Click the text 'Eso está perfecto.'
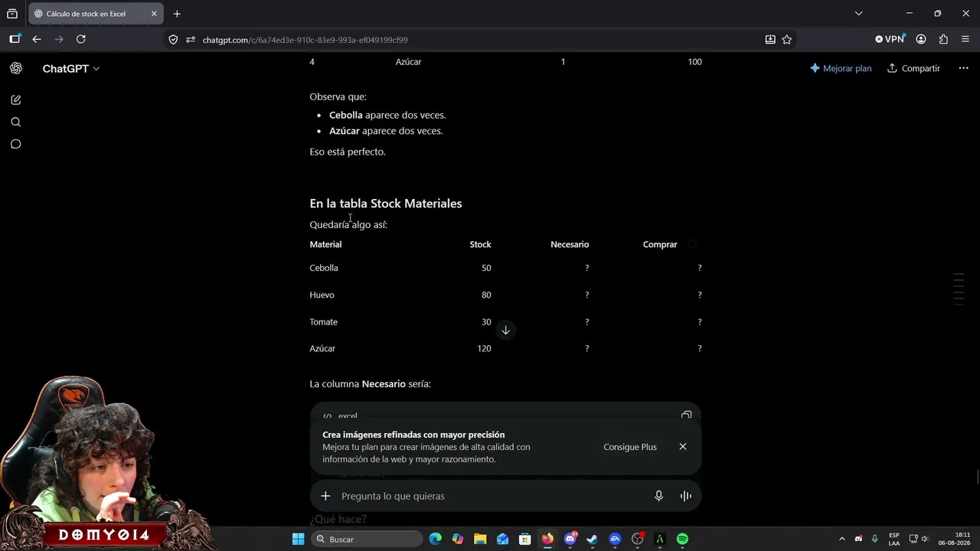Image resolution: width=980 pixels, height=551 pixels. click(348, 152)
